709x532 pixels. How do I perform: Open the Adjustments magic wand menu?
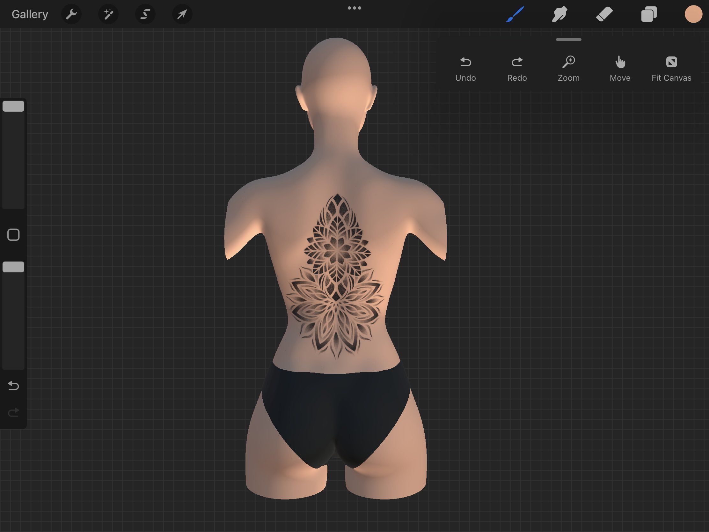click(108, 14)
